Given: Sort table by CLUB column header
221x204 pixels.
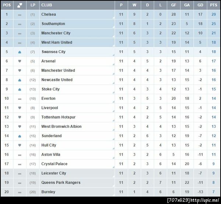Looking at the screenshot, I should (46, 5).
